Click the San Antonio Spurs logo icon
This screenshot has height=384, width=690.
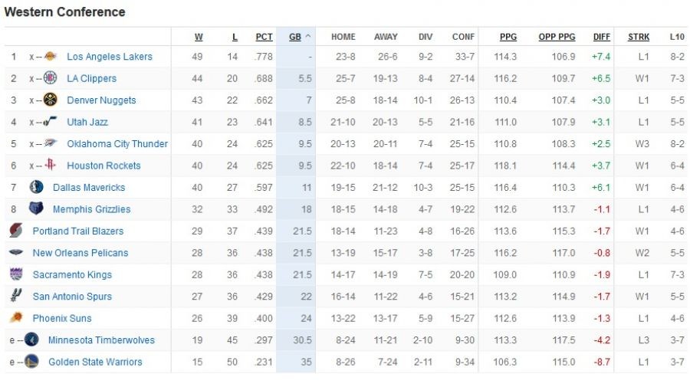pyautogui.click(x=16, y=296)
